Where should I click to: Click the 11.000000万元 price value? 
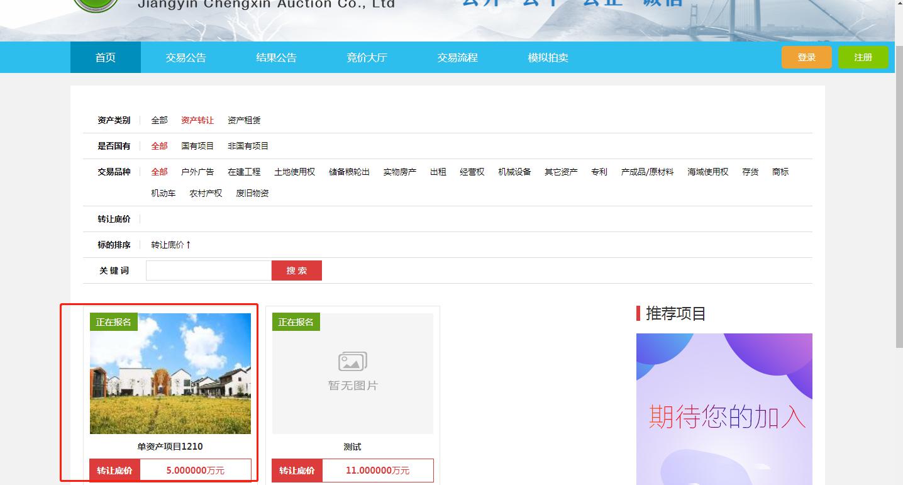(x=378, y=471)
